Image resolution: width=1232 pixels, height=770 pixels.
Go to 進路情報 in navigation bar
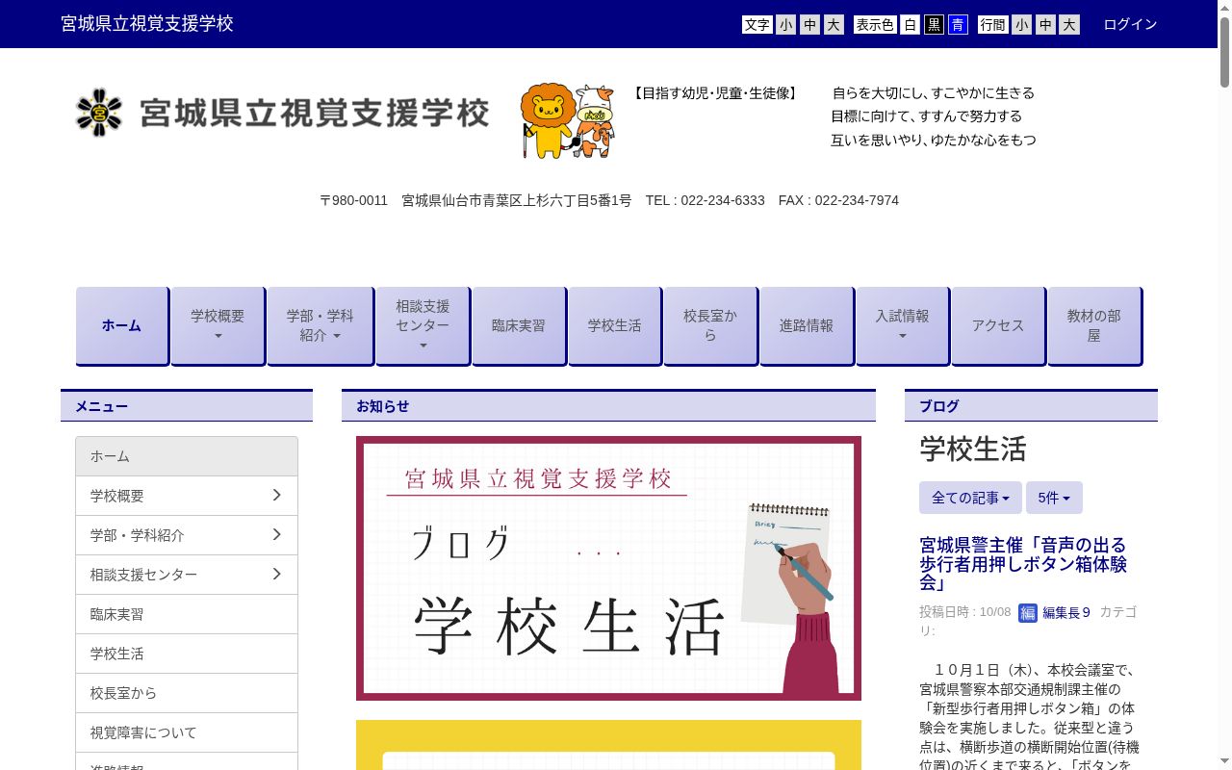[807, 325]
